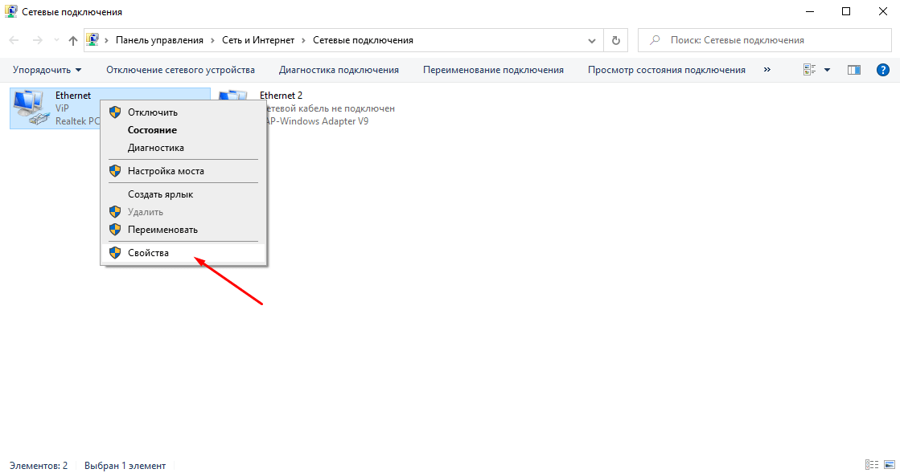900x473 pixels.
Task: Click the Ethernet adapter icon
Action: tap(31, 108)
